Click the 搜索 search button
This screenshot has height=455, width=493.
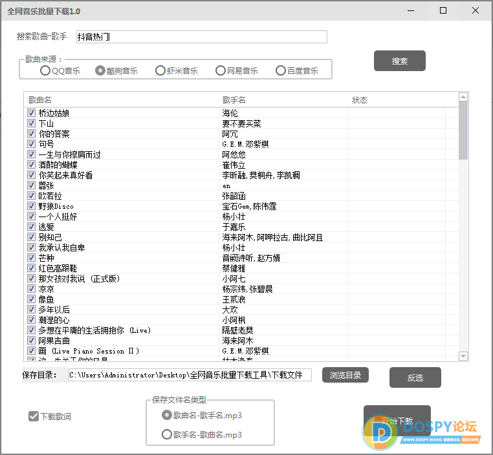(x=399, y=61)
